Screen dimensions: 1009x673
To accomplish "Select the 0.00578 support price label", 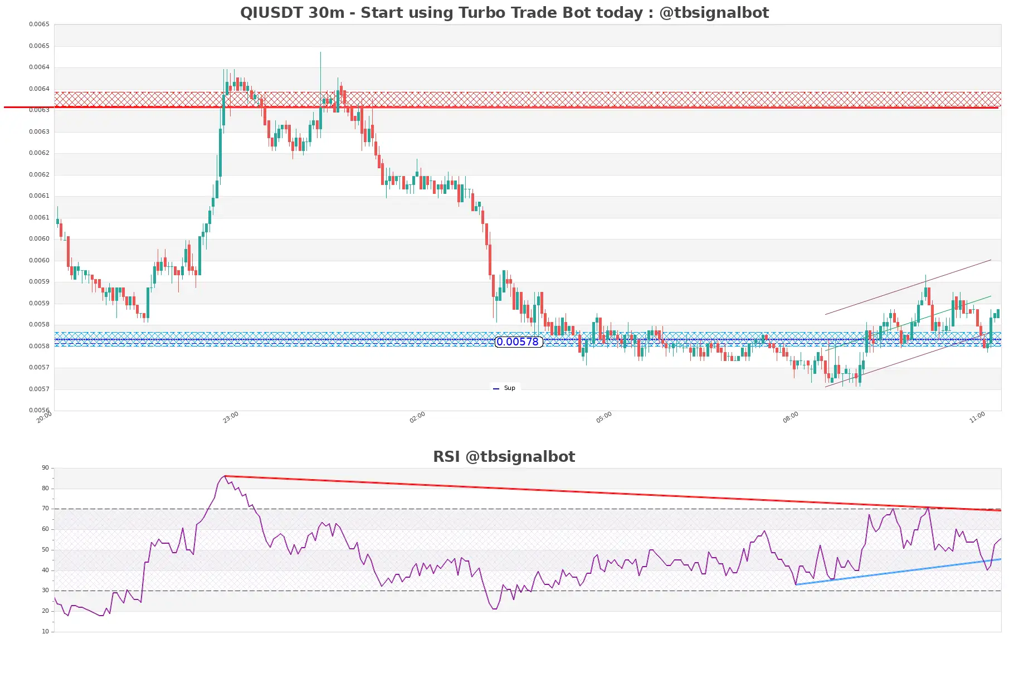I will 518,342.
